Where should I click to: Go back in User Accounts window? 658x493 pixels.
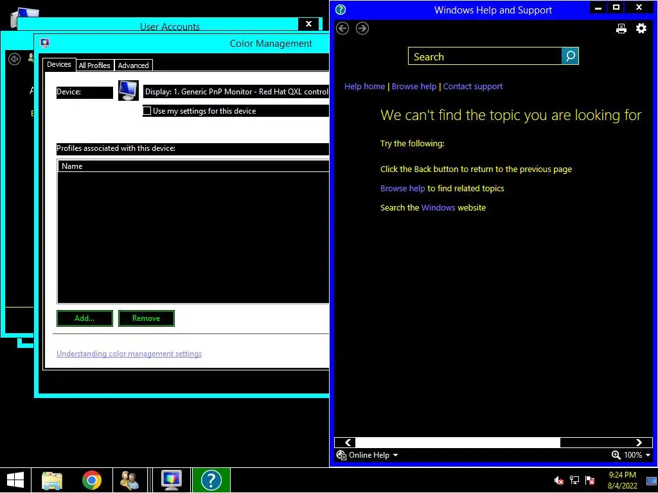[x=15, y=59]
